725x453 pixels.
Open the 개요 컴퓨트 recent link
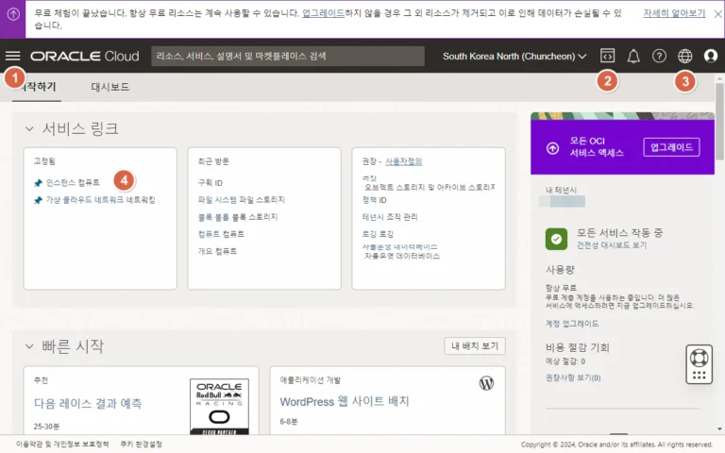[217, 251]
